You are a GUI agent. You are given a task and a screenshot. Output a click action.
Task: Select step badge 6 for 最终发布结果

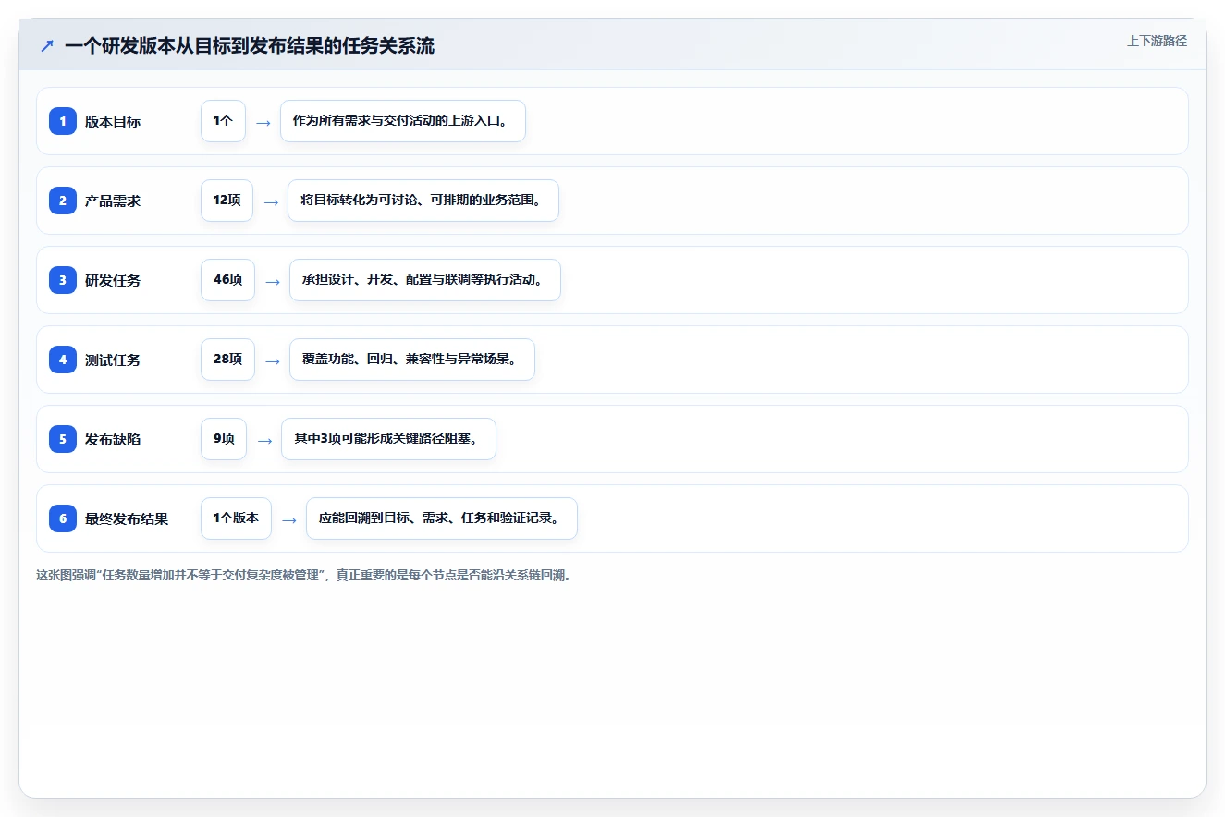tap(63, 518)
